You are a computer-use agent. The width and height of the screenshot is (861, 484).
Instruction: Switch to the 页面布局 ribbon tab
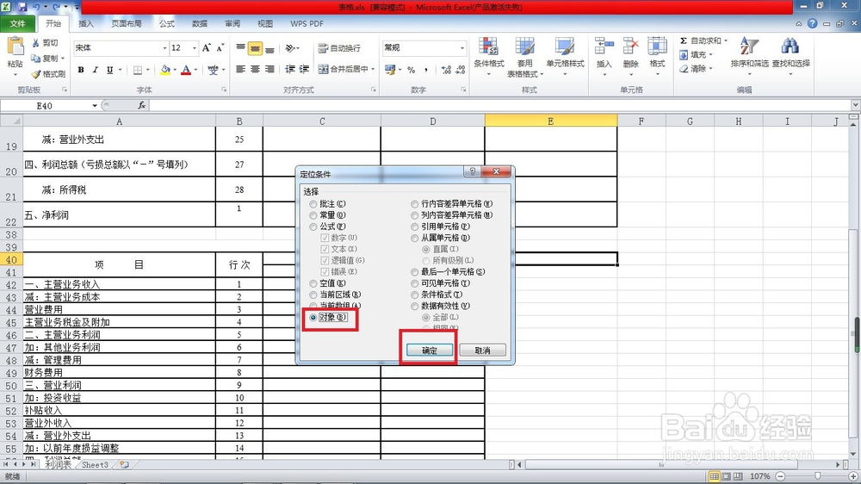coord(127,23)
